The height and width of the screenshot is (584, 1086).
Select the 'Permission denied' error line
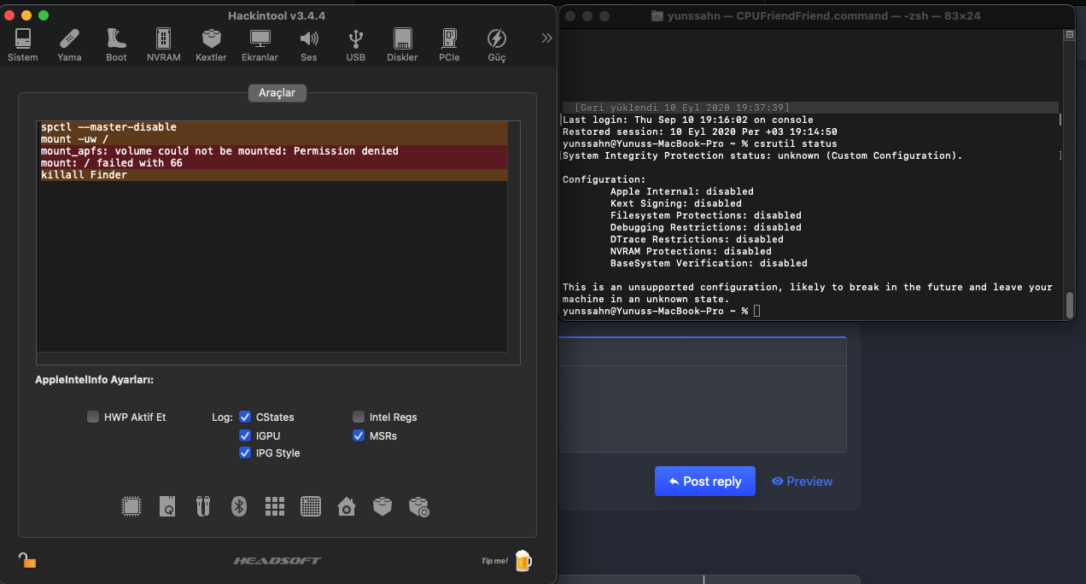coord(274,151)
